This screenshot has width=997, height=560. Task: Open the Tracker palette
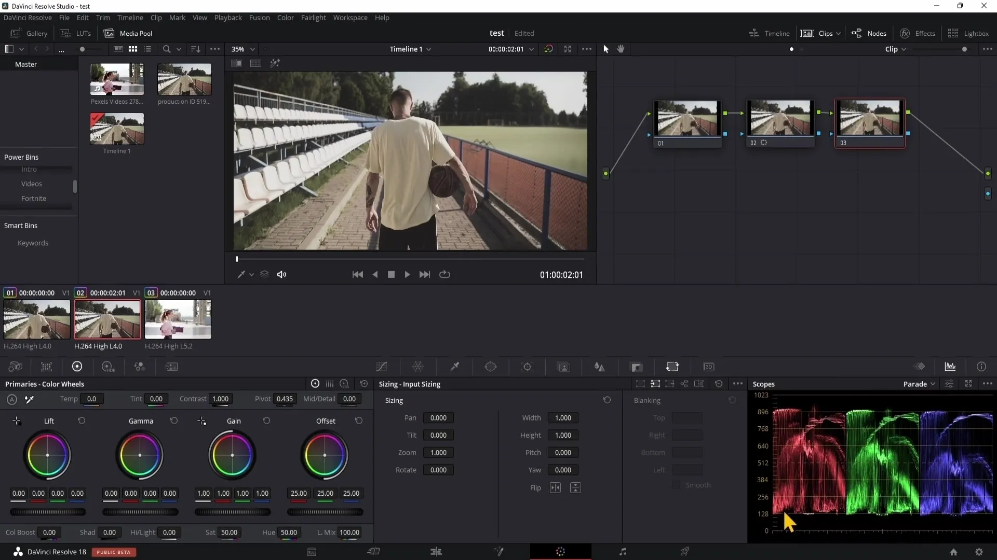[x=528, y=367]
